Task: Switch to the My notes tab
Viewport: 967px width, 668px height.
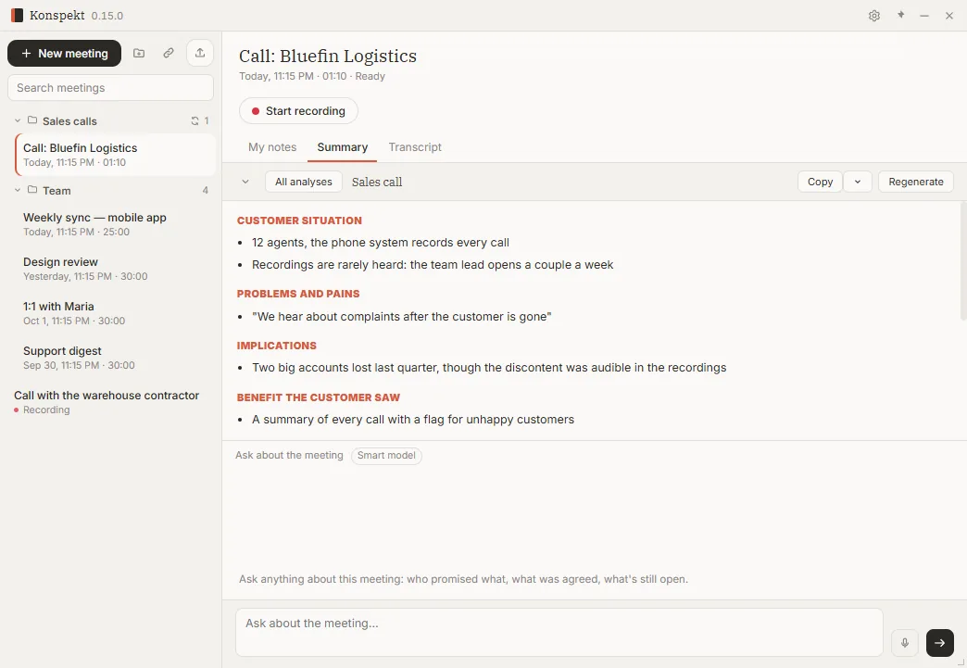Action: [272, 147]
